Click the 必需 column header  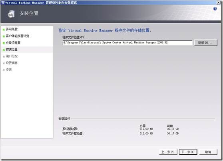point(143,126)
